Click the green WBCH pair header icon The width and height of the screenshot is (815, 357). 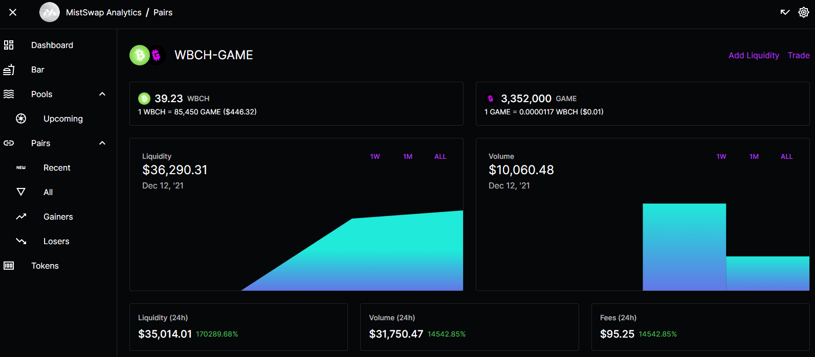click(x=139, y=55)
